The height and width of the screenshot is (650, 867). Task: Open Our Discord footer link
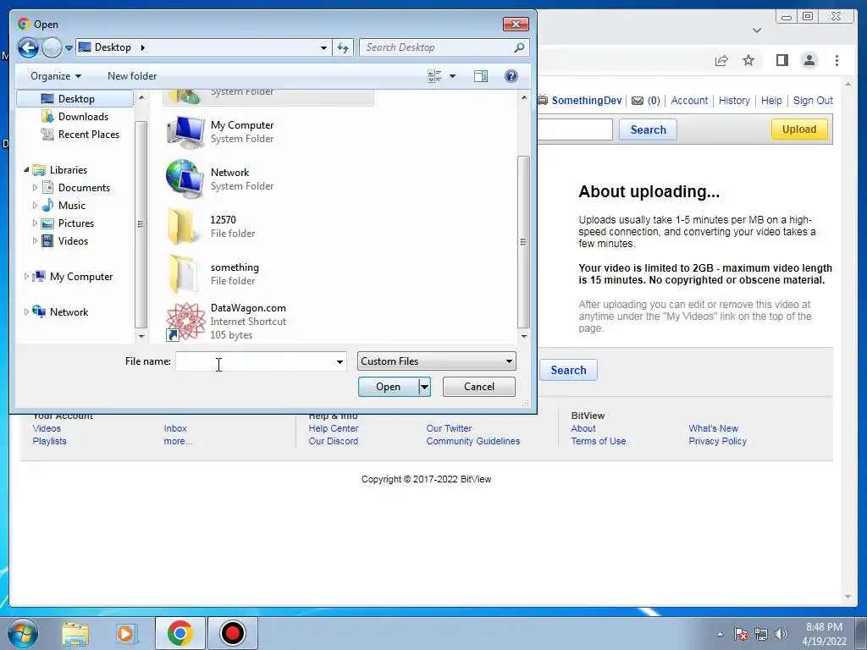point(334,441)
